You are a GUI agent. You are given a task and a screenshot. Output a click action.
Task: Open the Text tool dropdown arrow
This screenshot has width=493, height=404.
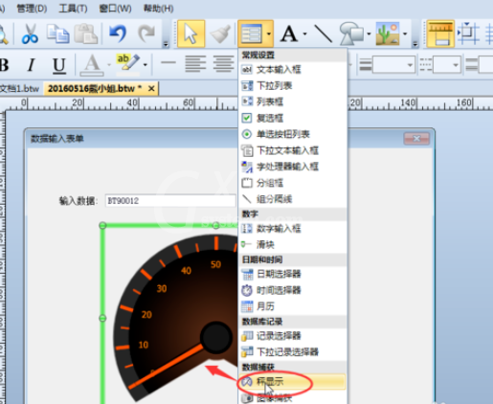304,34
